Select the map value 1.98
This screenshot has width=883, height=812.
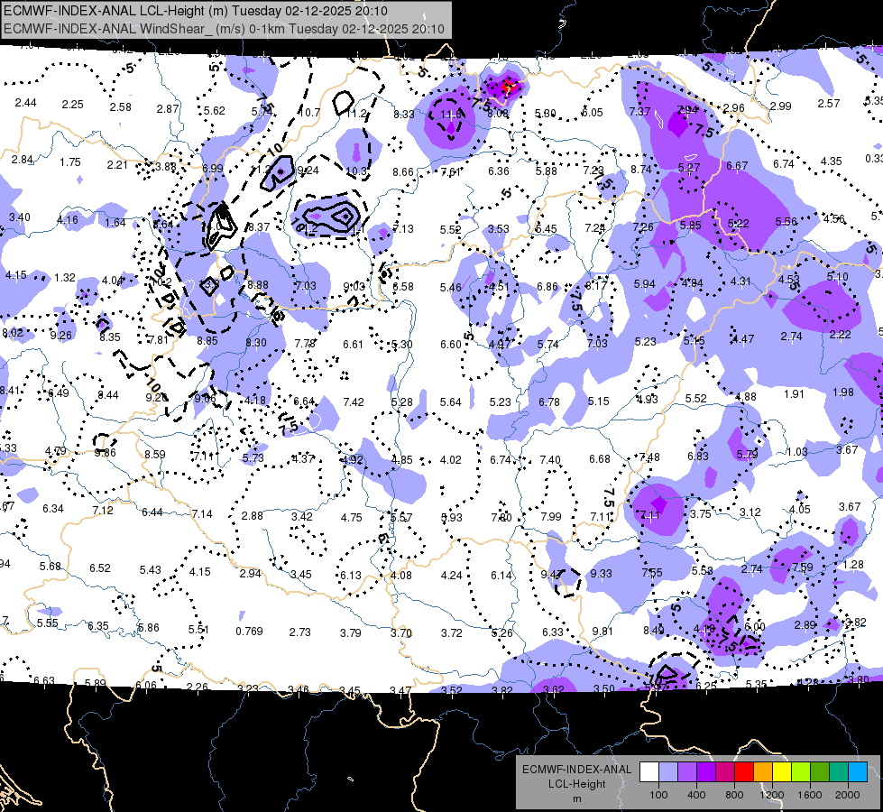pos(843,392)
